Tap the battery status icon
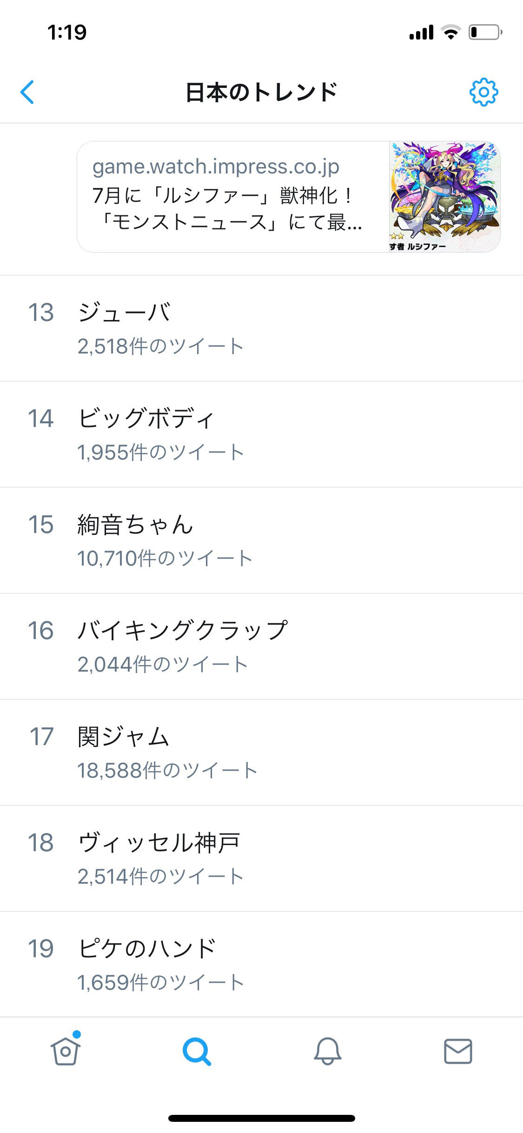The width and height of the screenshot is (523, 1133). (x=485, y=32)
